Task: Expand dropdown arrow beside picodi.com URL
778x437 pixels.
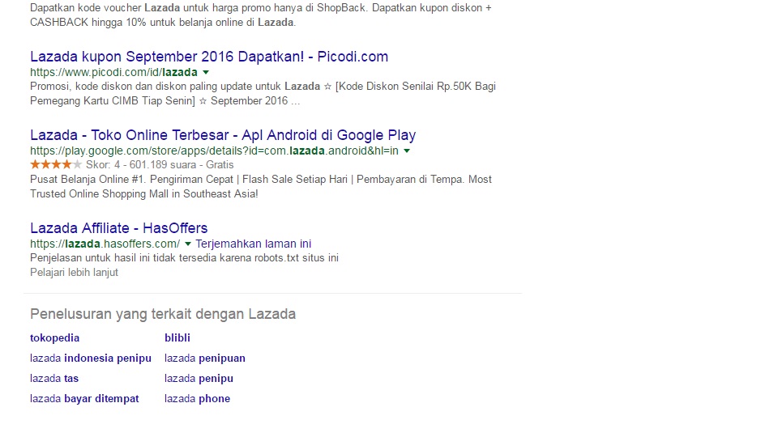Action: [x=206, y=72]
